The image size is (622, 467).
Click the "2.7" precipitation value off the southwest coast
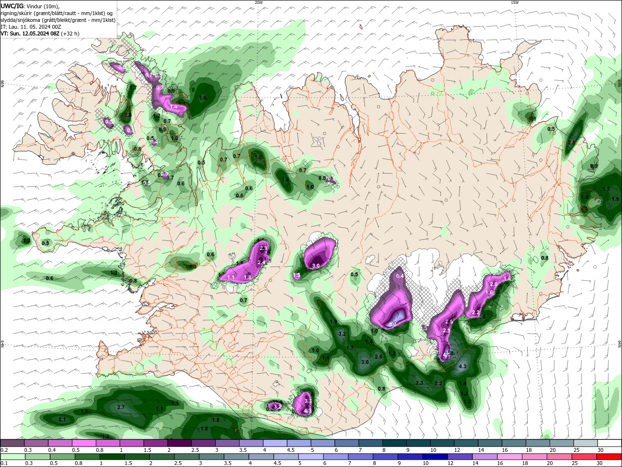click(121, 407)
